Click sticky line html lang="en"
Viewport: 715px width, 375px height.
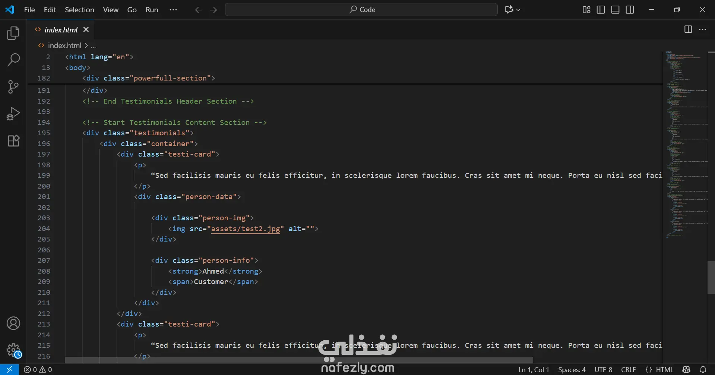[x=99, y=57]
